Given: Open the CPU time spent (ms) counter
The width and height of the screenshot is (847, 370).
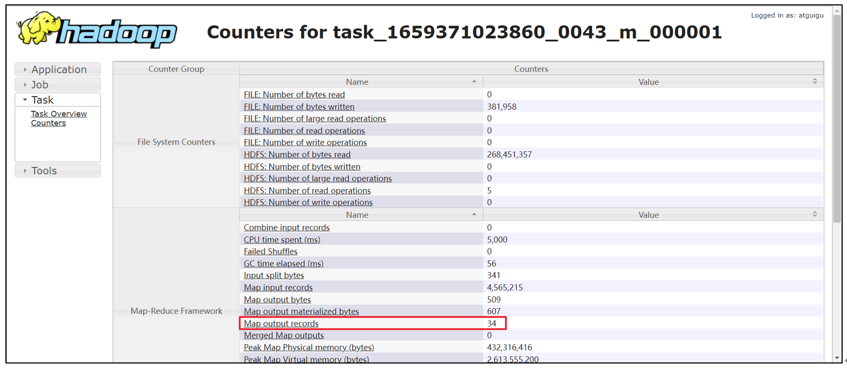Looking at the screenshot, I should [282, 239].
